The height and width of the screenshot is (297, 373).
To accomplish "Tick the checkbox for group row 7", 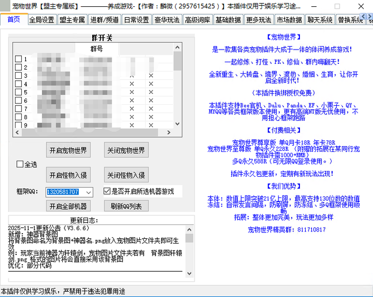I will pyautogui.click(x=18, y=109).
